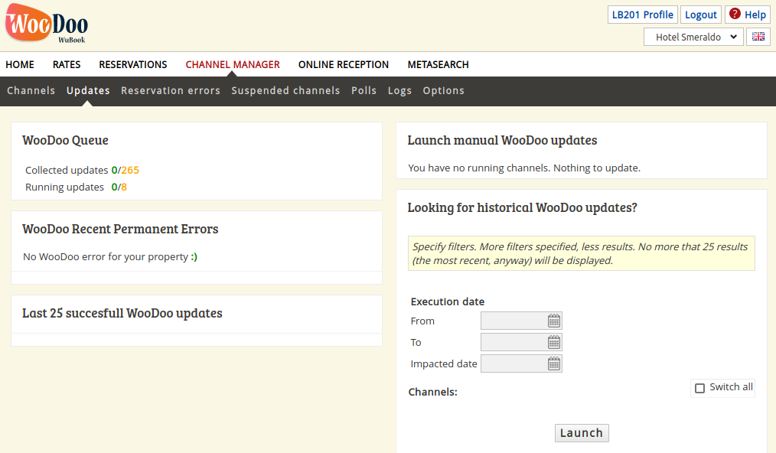776x453 pixels.
Task: Open calendar picker for From date
Action: click(x=554, y=321)
